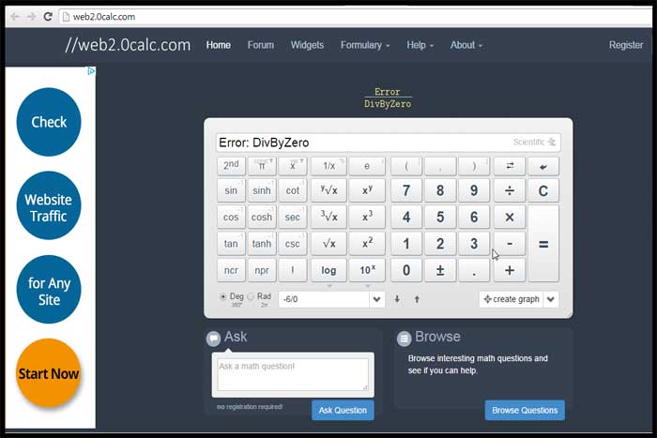Viewport: 657px width, 438px height.
Task: Click the swap arrows calculator key
Action: (x=510, y=166)
